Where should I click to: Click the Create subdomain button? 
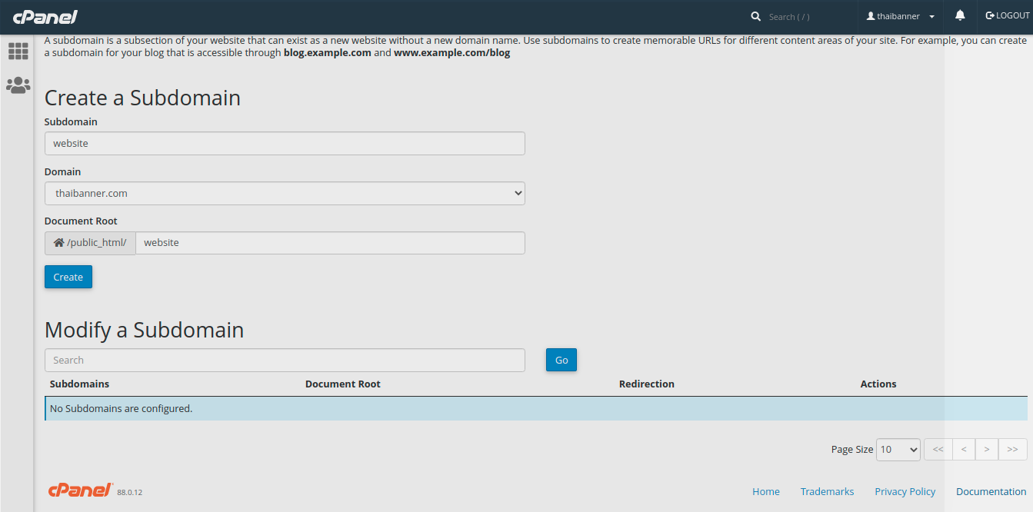(68, 278)
